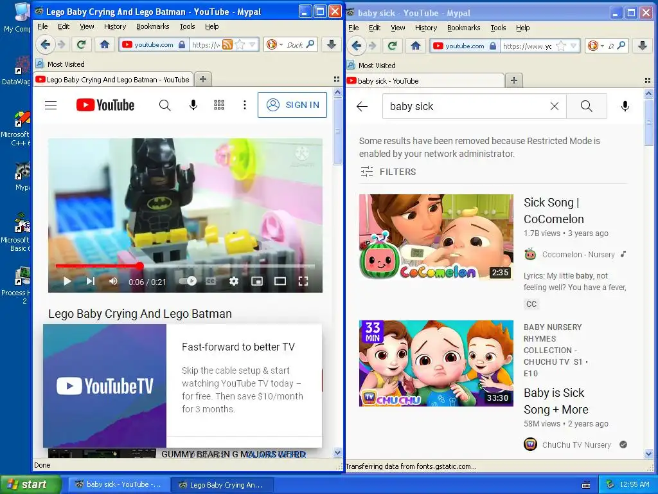
Task: Open address dropdown in right browser
Action: coord(574,46)
